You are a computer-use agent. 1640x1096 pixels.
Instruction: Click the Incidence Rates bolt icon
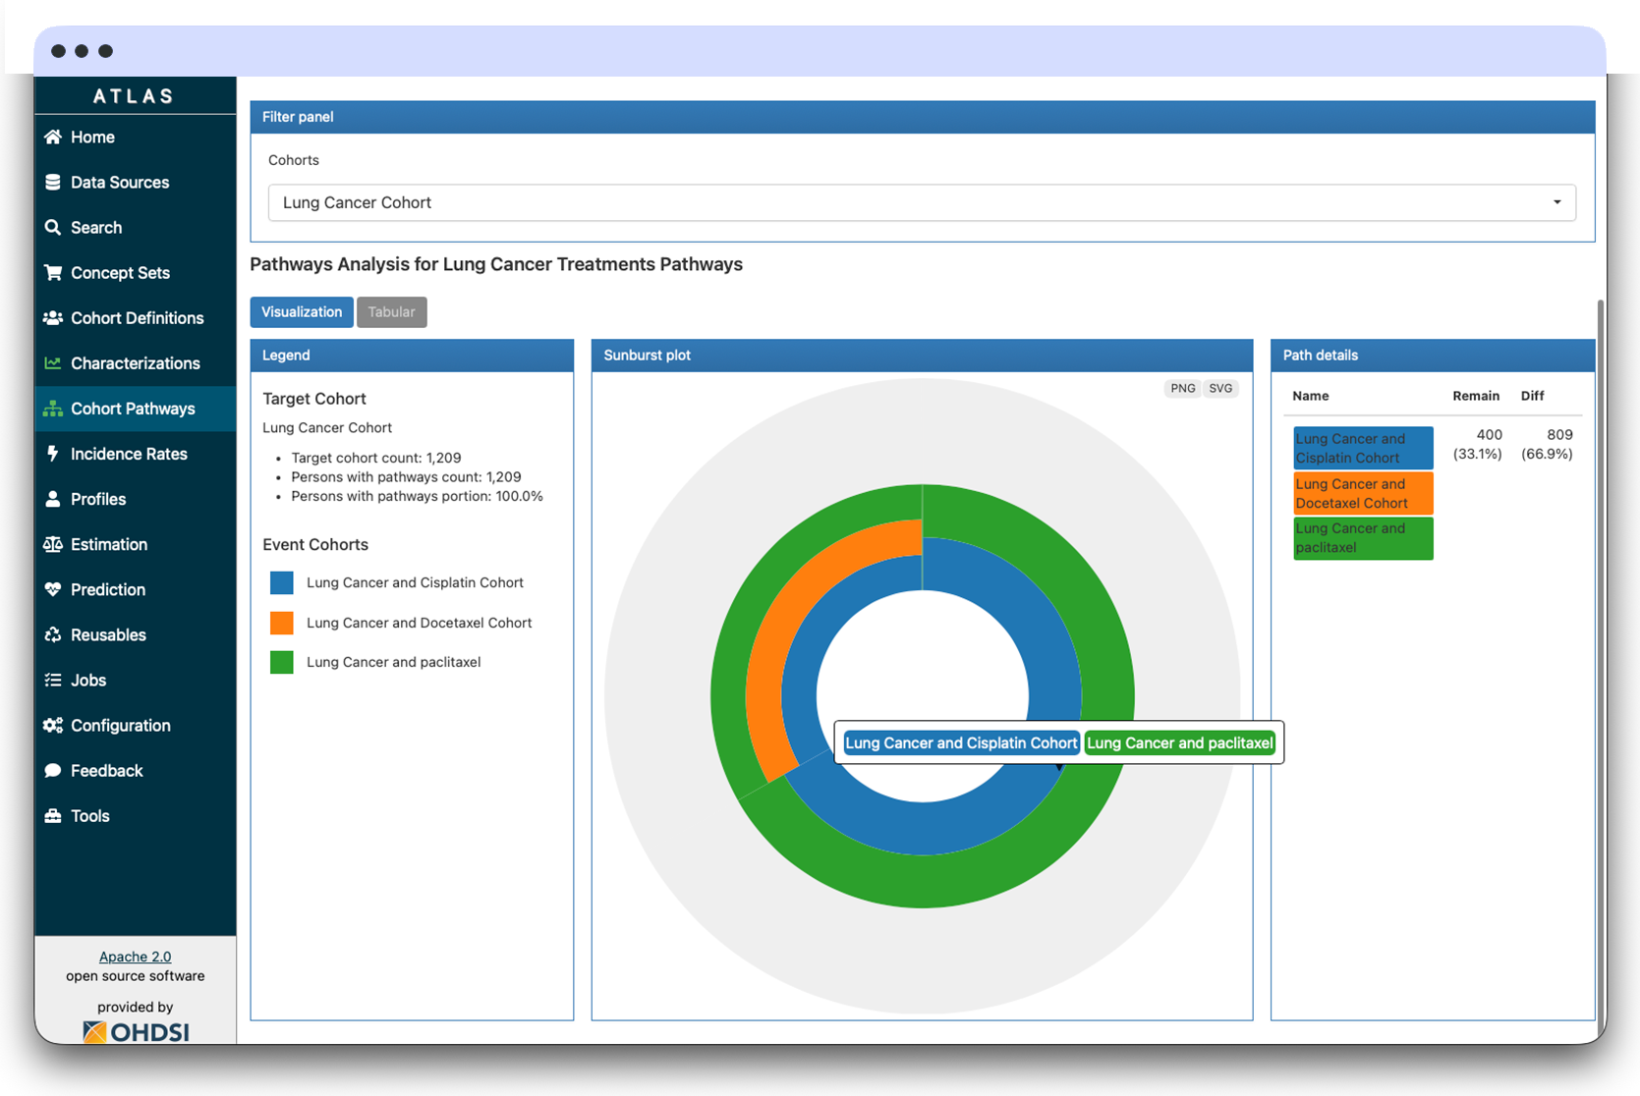[53, 453]
